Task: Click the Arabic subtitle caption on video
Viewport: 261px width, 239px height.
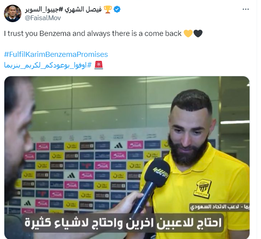Action: click(x=123, y=223)
